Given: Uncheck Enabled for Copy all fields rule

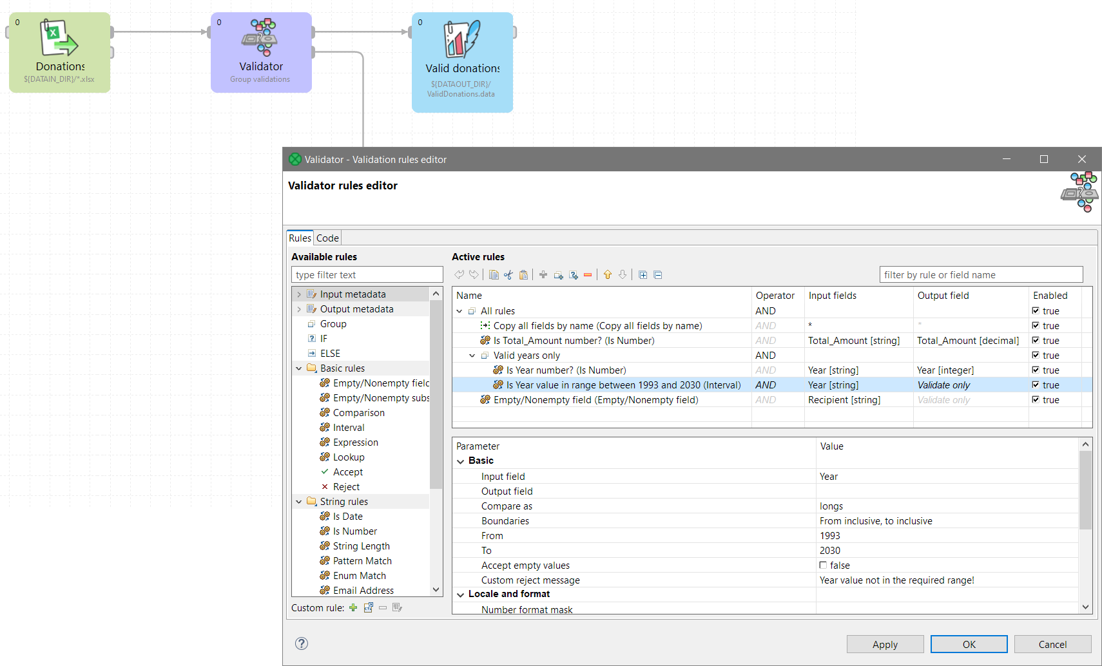Looking at the screenshot, I should (1038, 325).
